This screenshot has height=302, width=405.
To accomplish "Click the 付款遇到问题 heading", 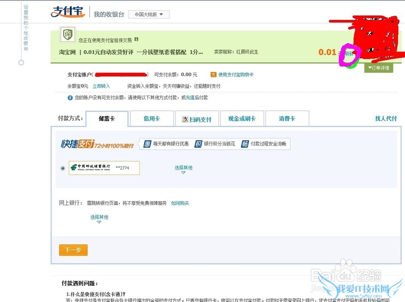I will (x=79, y=283).
